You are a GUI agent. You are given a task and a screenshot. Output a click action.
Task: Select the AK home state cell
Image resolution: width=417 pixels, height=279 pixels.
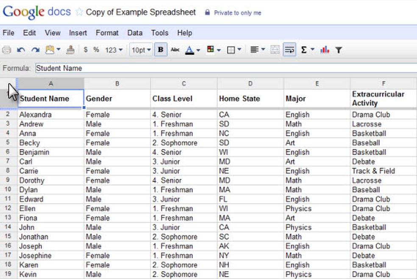[x=250, y=246]
